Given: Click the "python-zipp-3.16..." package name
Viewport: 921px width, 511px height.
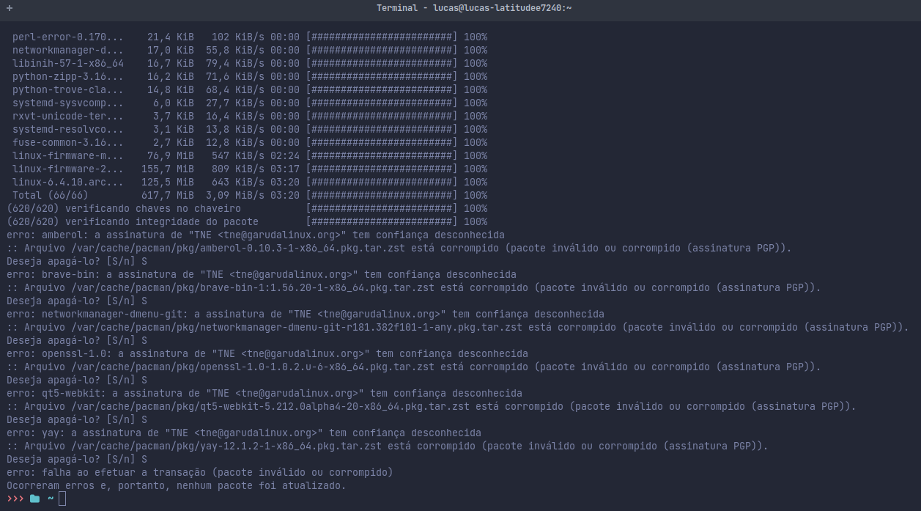Looking at the screenshot, I should coord(67,76).
